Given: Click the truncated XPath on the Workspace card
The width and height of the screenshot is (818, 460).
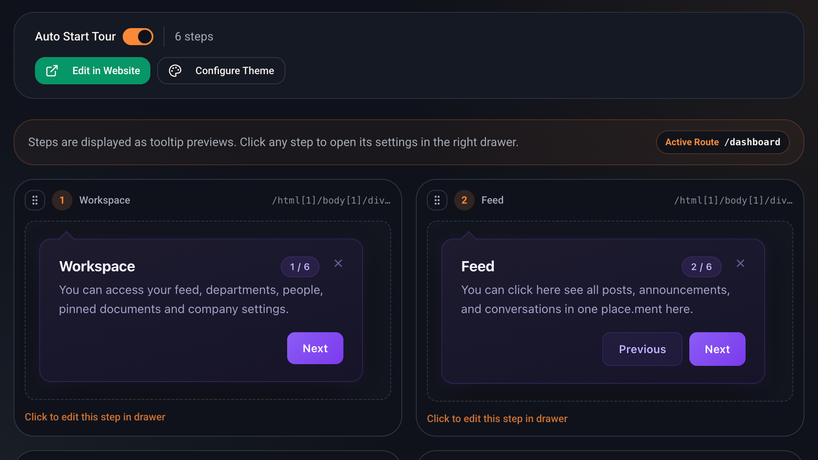Looking at the screenshot, I should point(331,200).
